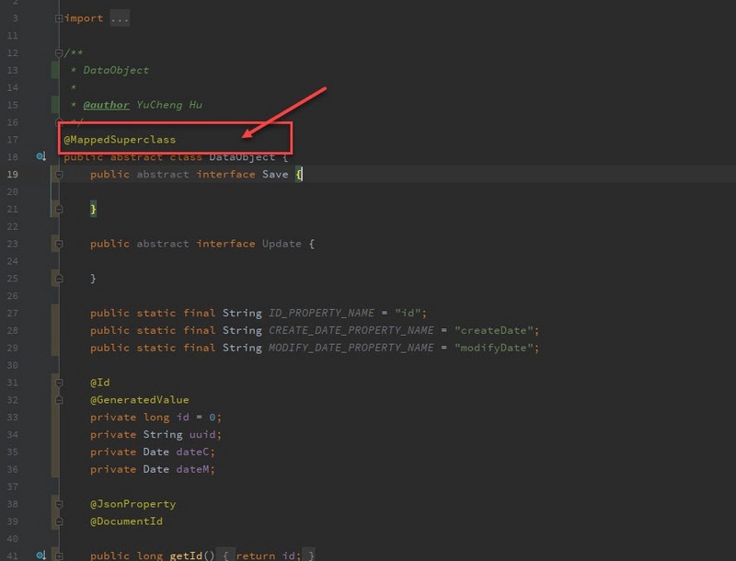736x561 pixels.
Task: Click the folded '{ return id; }' body
Action: click(x=268, y=555)
